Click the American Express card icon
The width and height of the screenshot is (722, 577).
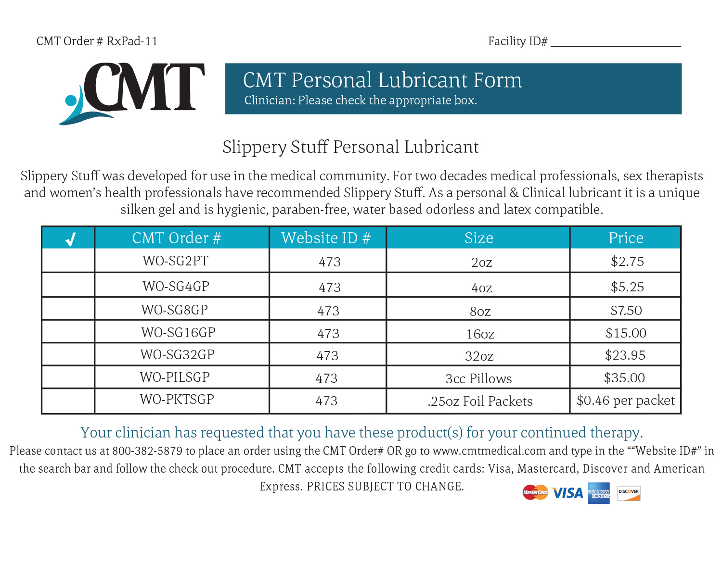pos(598,493)
